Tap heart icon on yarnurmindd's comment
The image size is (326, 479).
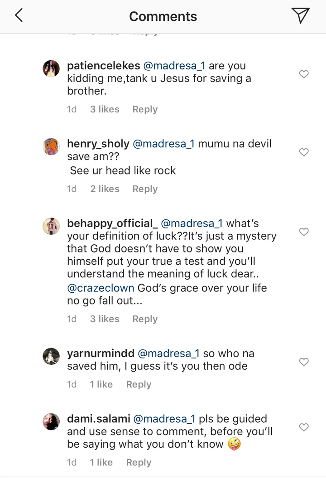coord(304,362)
